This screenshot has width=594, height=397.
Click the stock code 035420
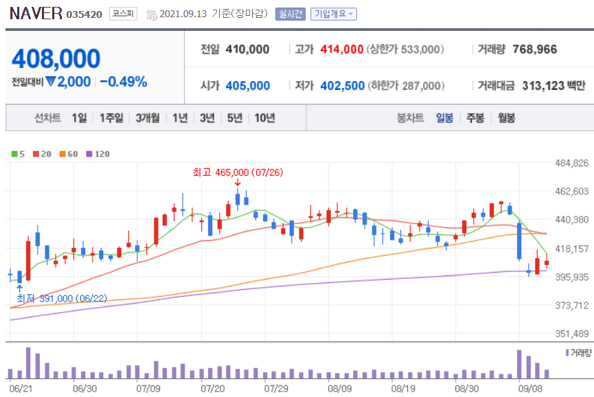[x=84, y=14]
